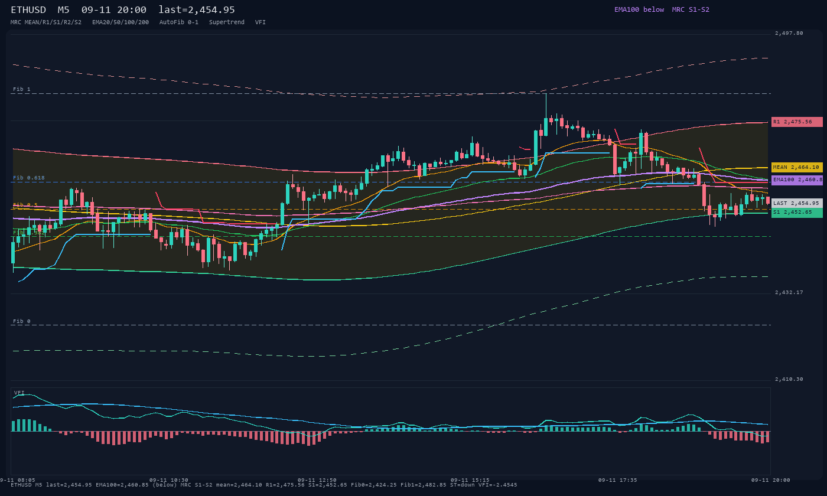Click the R1 2,475.56 price tag
Screen dimensions: 827x496
797,122
